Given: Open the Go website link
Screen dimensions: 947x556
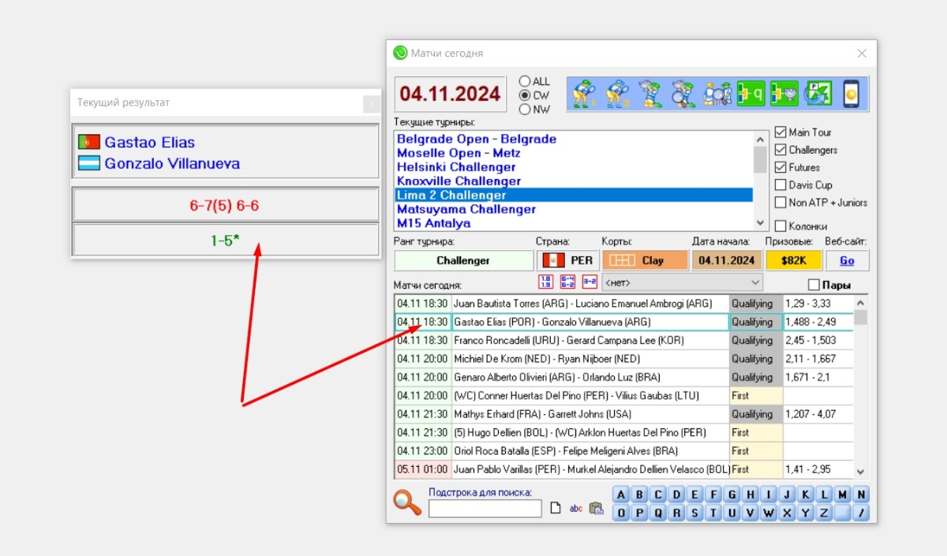Looking at the screenshot, I should click(847, 260).
